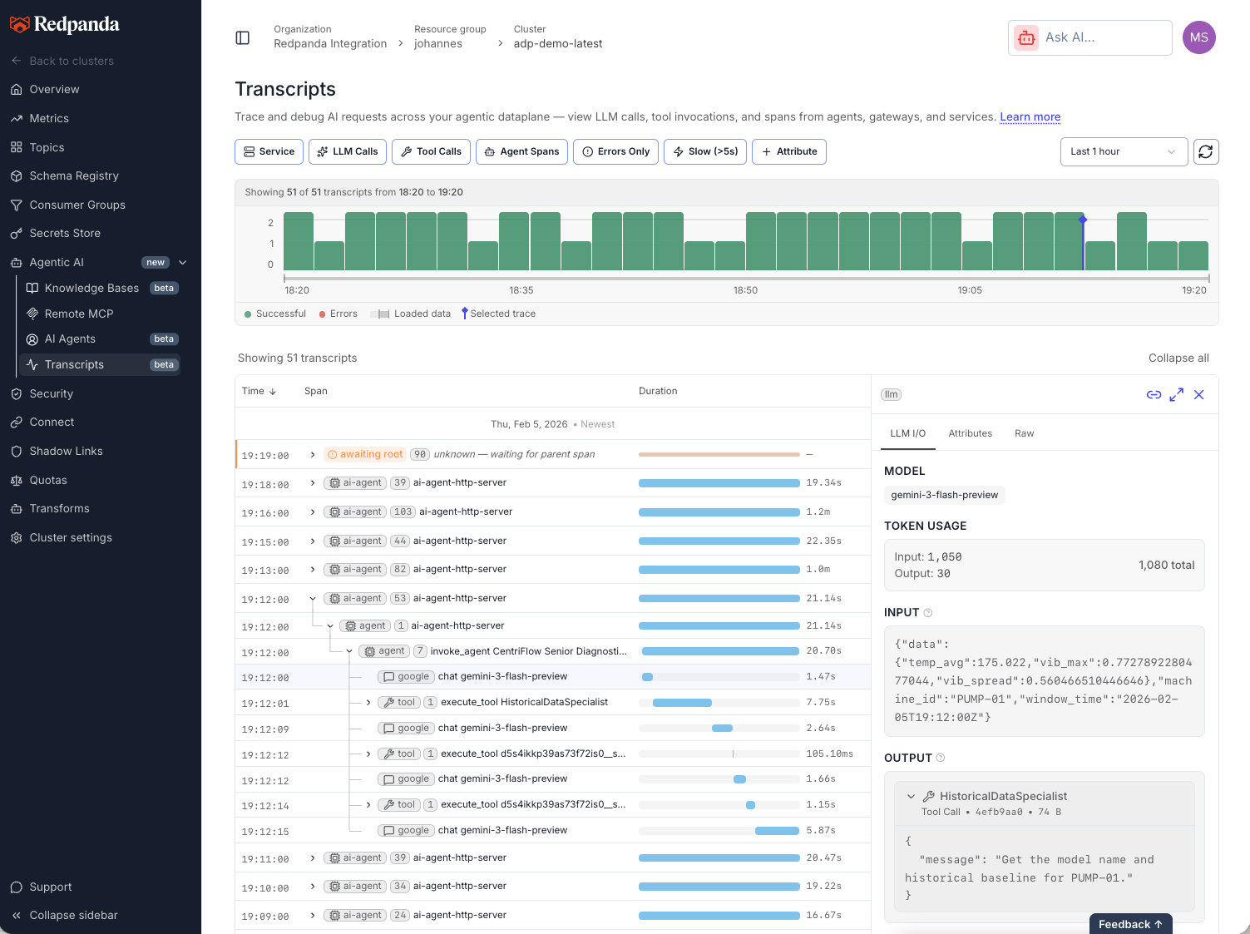Click the Connect link icon in sidebar
Viewport: 1250px width, 934px height.
pyautogui.click(x=16, y=423)
